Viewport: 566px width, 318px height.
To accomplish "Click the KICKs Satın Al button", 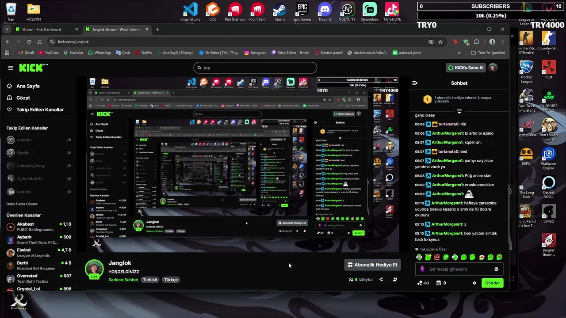I will pos(466,68).
